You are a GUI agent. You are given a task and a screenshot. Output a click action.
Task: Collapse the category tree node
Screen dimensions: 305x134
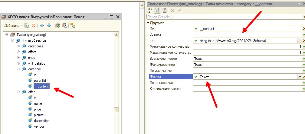18,69
